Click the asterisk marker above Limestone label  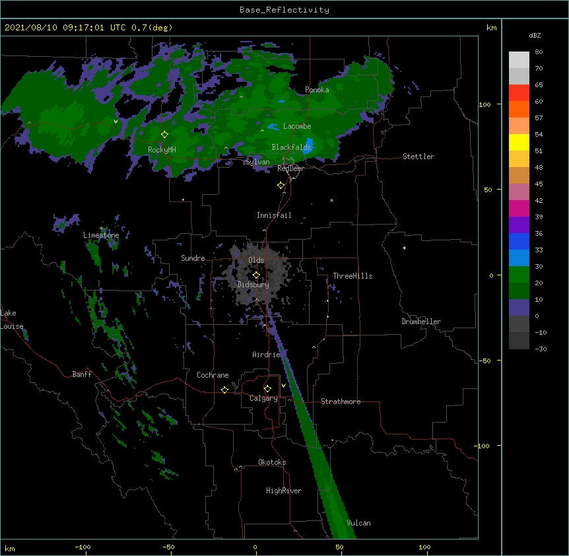(102, 228)
